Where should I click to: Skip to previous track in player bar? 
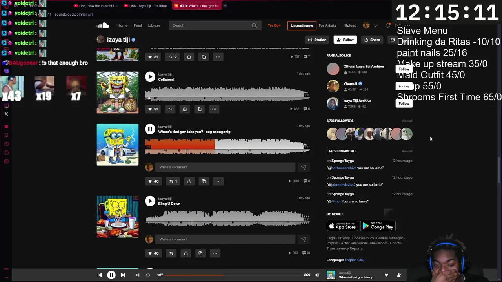pos(100,275)
